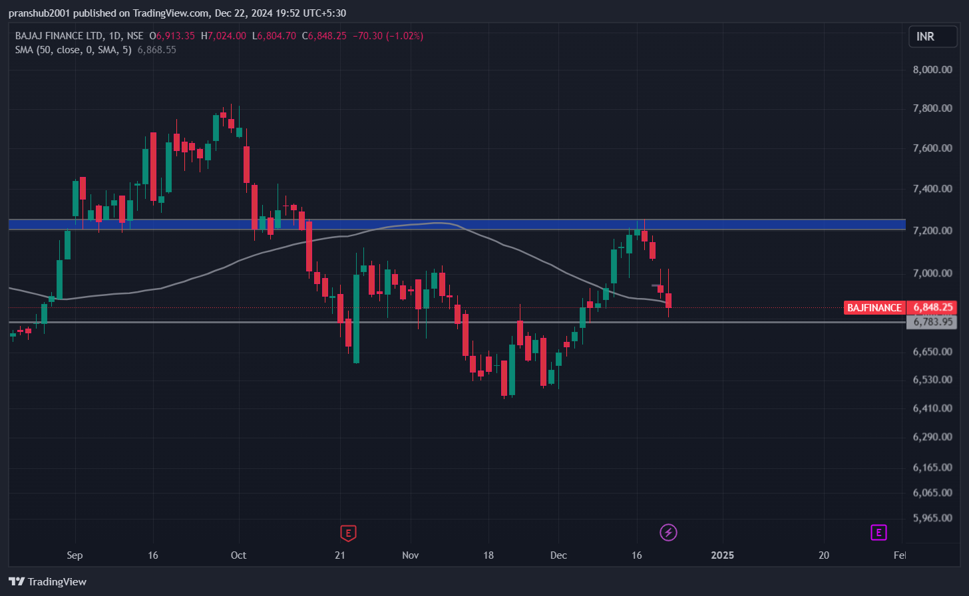Click the Sep date label on time axis
Image resolution: width=969 pixels, height=596 pixels.
75,555
